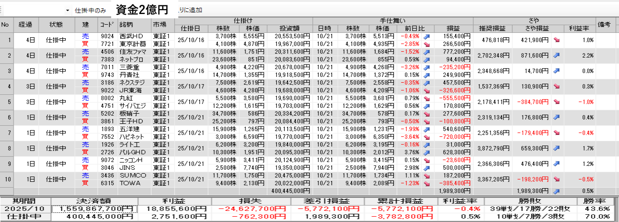
Task: Open the dropdown at top-left of toolbar
Action: click(x=67, y=10)
